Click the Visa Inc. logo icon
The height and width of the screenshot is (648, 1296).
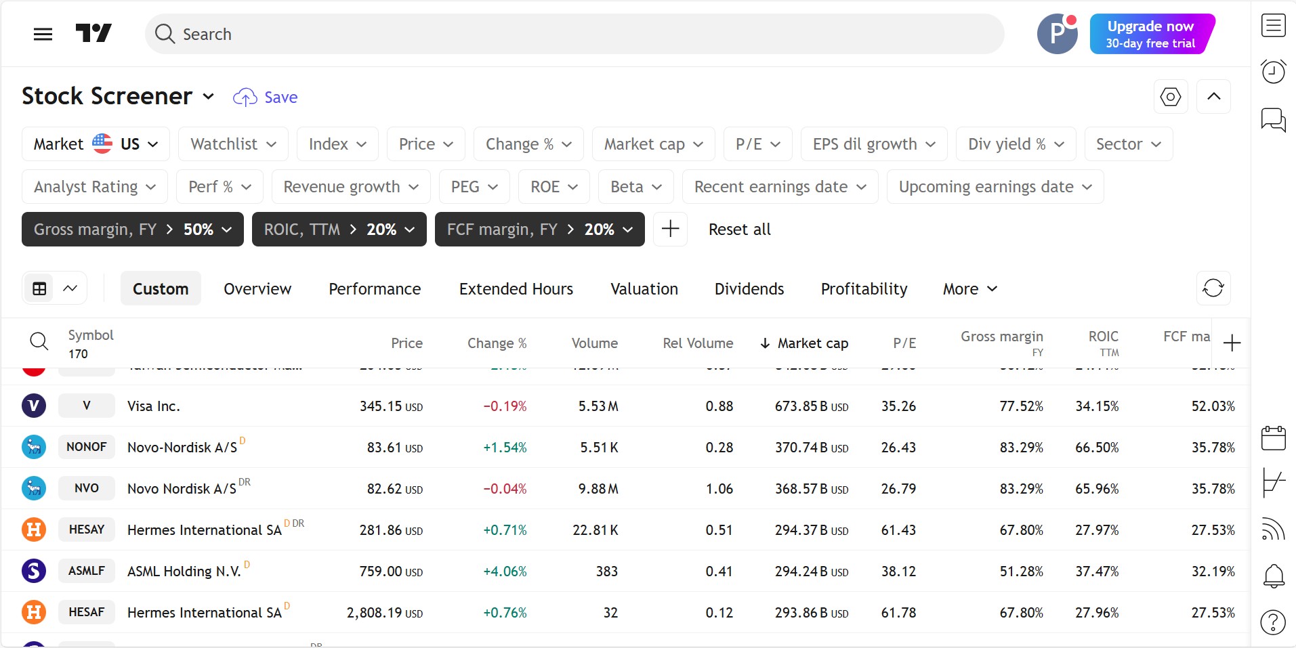coord(34,406)
